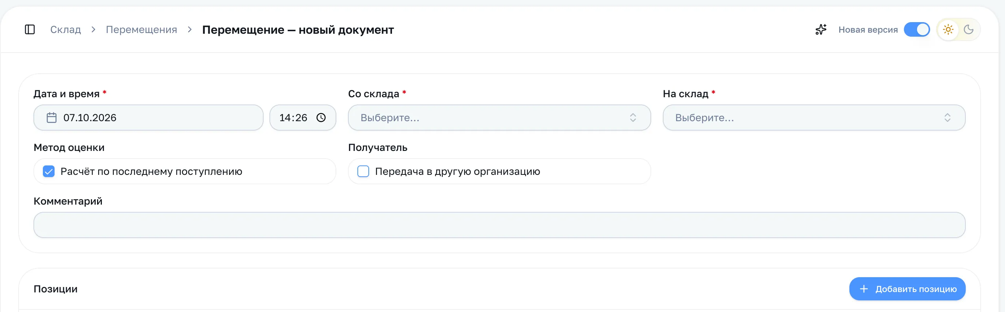The image size is (1005, 312).
Task: Click the chevron after Перемещения breadcrumb
Action: (189, 29)
